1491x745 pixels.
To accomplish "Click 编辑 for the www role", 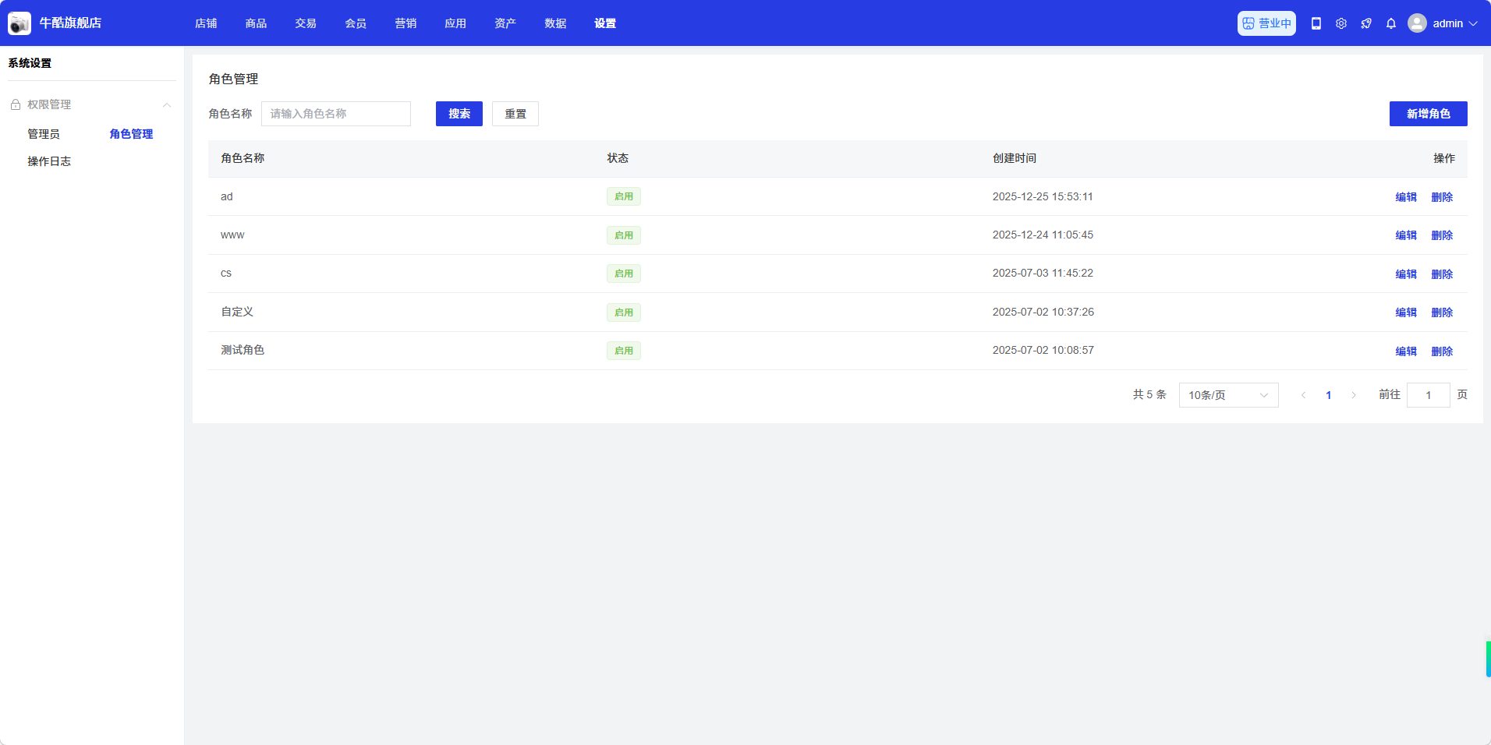I will (1405, 235).
